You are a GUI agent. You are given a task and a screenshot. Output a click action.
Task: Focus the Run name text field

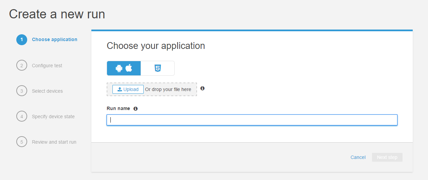tap(252, 120)
